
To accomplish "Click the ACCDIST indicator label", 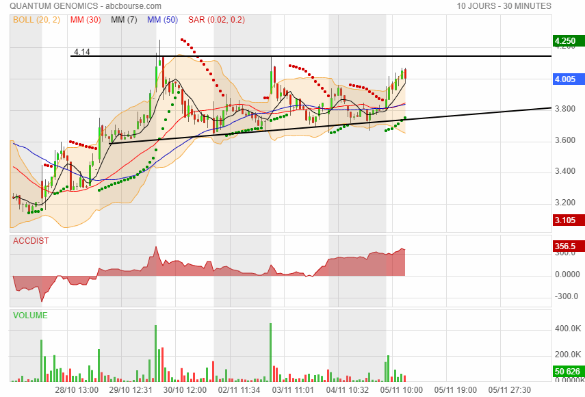I will [x=31, y=241].
